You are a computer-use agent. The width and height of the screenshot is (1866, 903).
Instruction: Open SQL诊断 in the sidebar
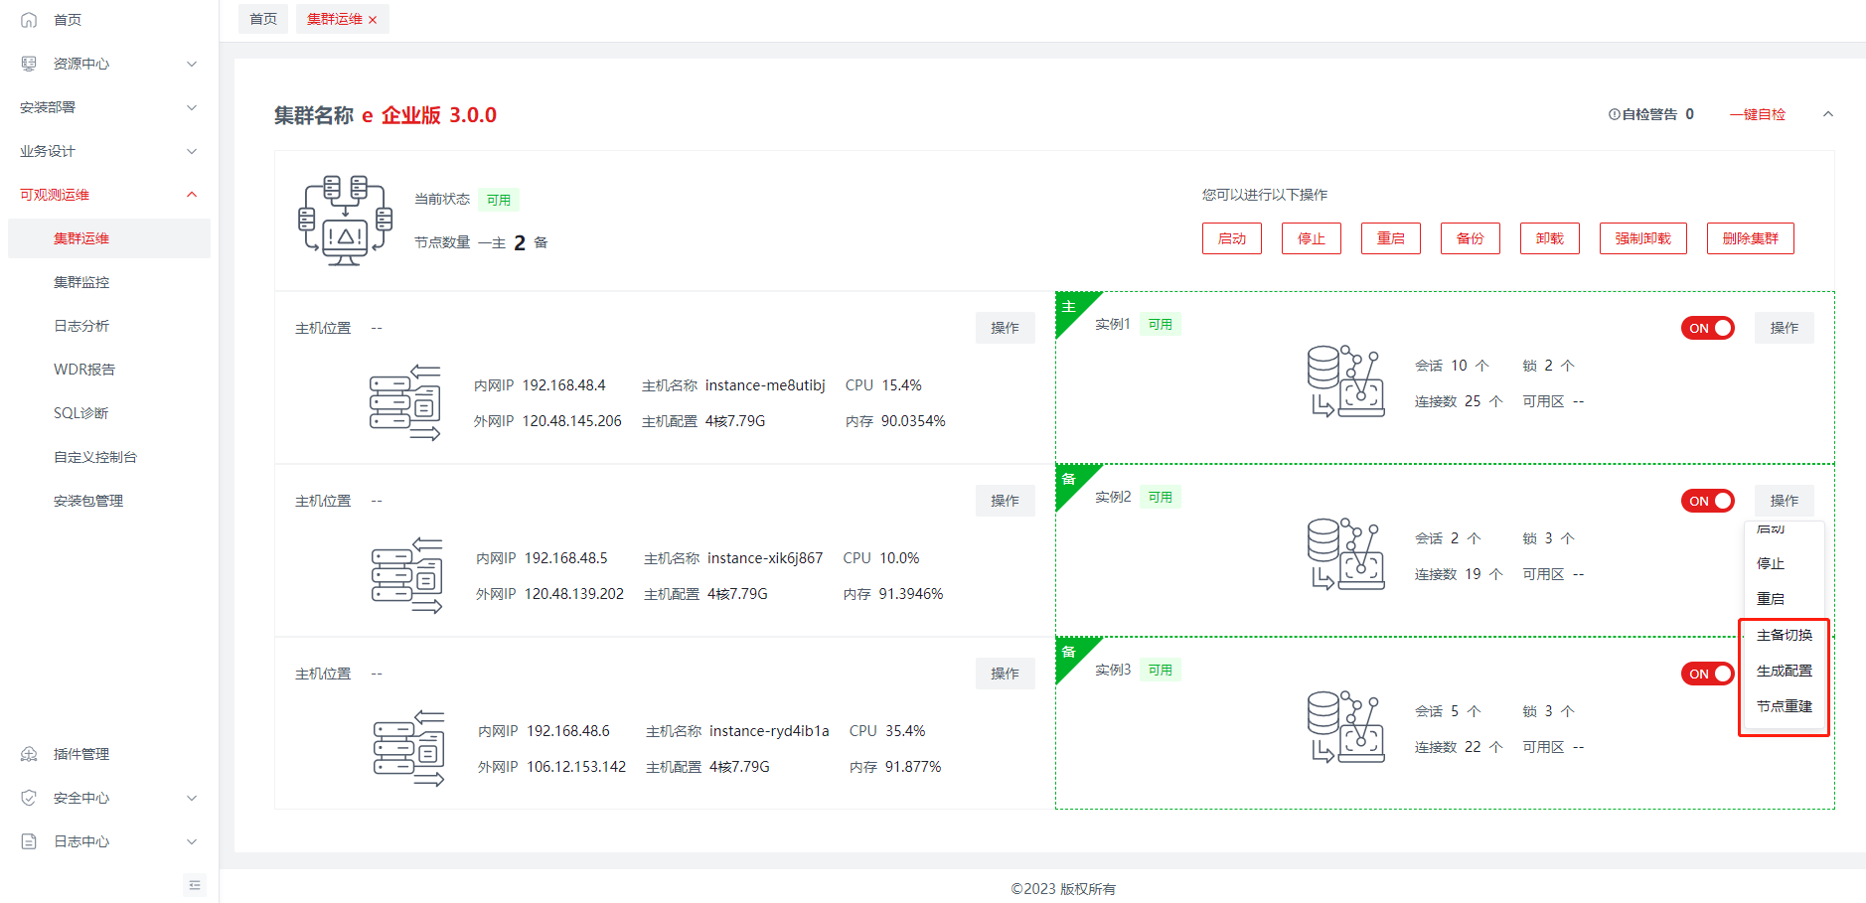coord(81,413)
